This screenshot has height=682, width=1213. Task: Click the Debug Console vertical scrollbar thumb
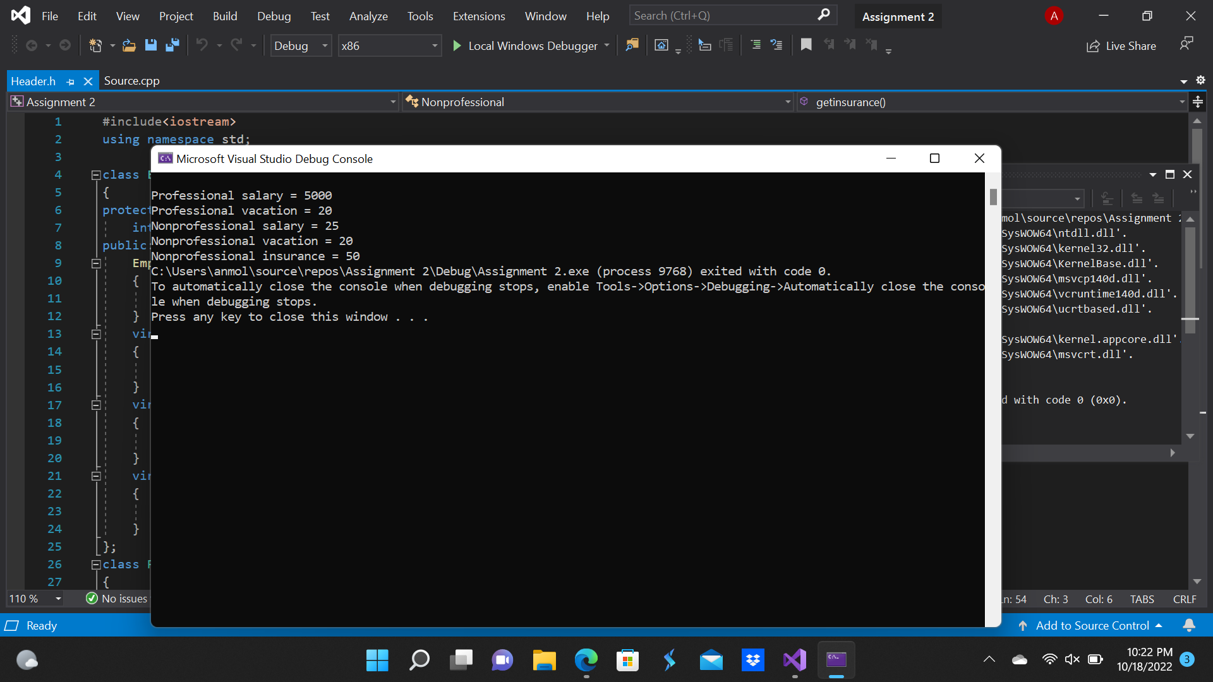993,197
